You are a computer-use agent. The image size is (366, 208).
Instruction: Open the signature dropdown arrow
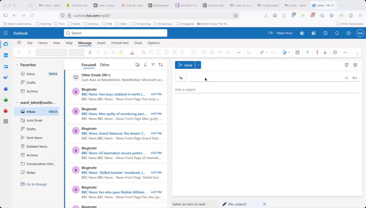point(289,52)
